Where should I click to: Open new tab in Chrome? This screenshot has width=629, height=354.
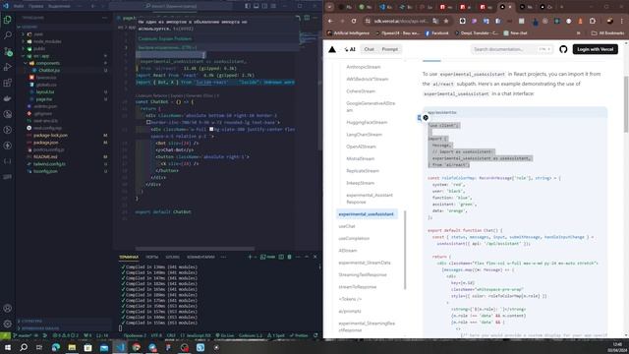[x=561, y=7]
